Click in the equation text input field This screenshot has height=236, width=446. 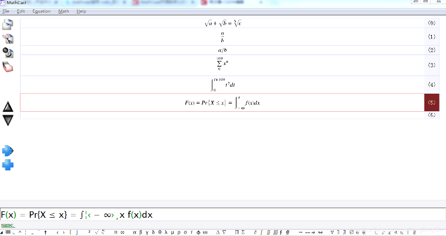[223, 214]
